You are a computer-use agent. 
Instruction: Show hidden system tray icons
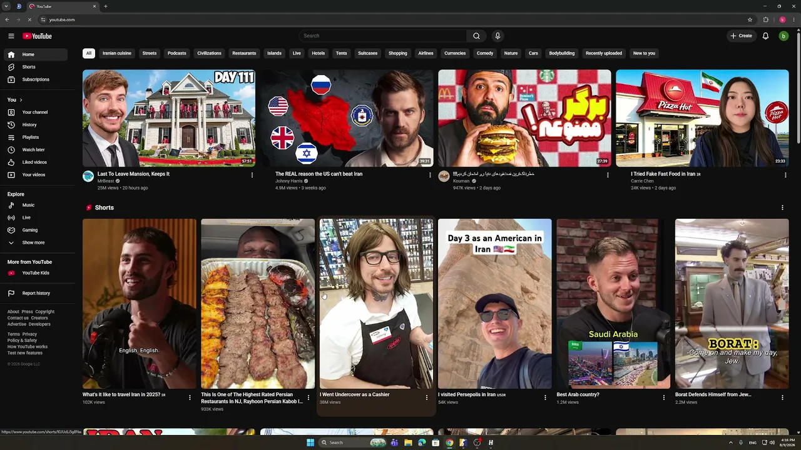731,442
